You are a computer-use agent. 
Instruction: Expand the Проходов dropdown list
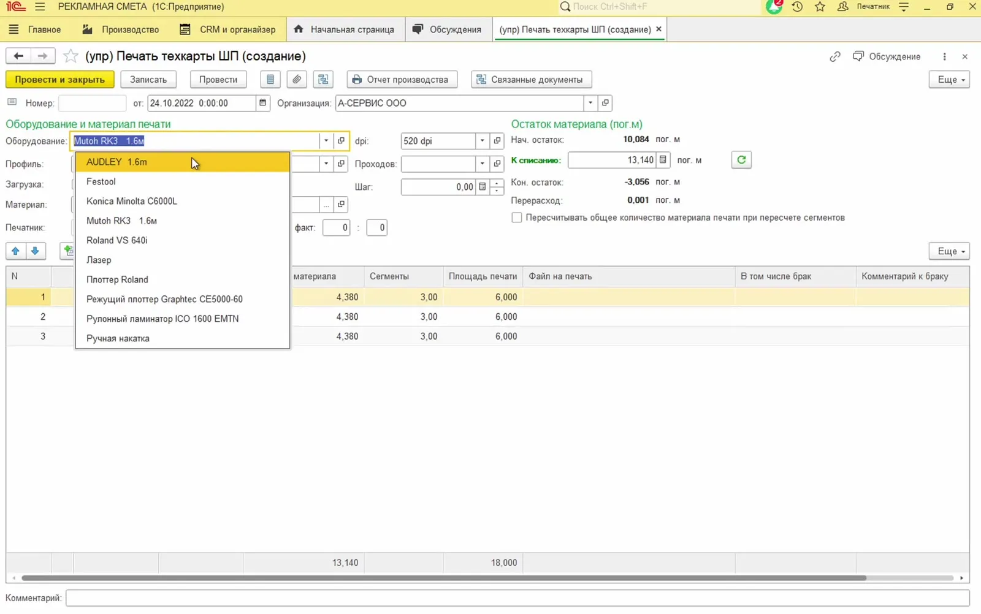pyautogui.click(x=483, y=164)
